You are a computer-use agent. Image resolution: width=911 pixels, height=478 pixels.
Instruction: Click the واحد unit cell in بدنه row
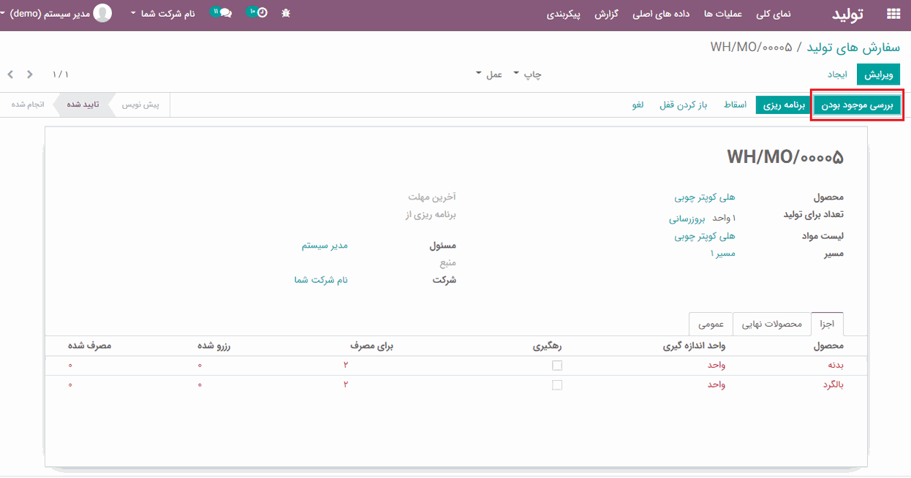point(716,365)
